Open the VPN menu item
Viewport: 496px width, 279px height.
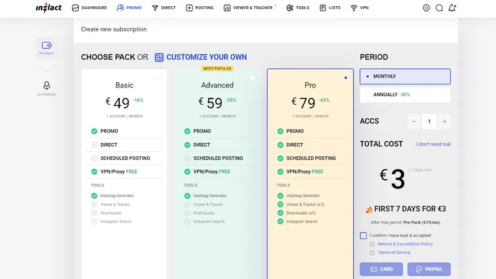pyautogui.click(x=360, y=7)
